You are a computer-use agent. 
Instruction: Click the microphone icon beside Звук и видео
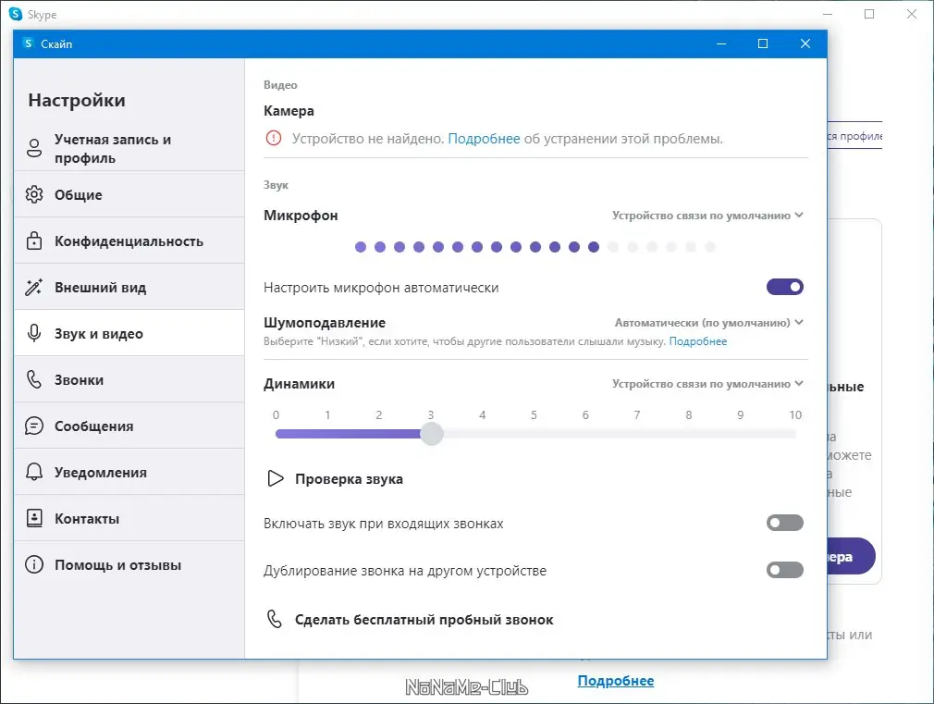coord(34,333)
